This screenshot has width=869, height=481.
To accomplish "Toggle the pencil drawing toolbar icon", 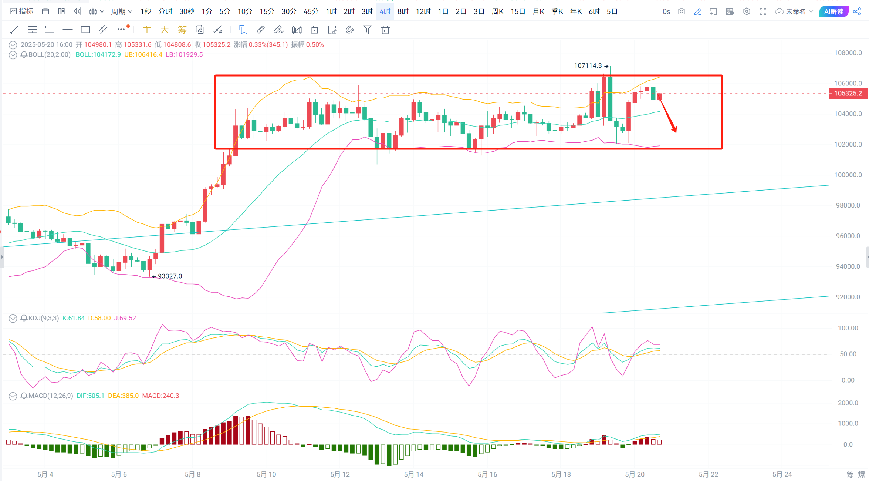I will 698,11.
